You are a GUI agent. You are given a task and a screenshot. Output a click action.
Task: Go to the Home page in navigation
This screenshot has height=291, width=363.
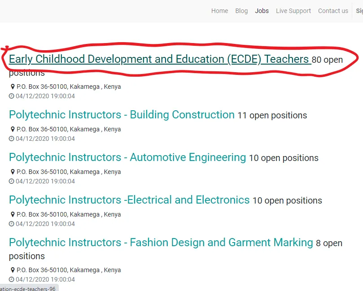click(x=219, y=11)
